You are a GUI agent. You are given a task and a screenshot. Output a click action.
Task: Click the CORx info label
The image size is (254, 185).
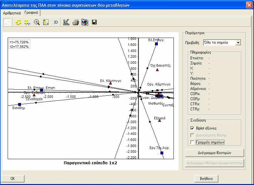click(195, 94)
